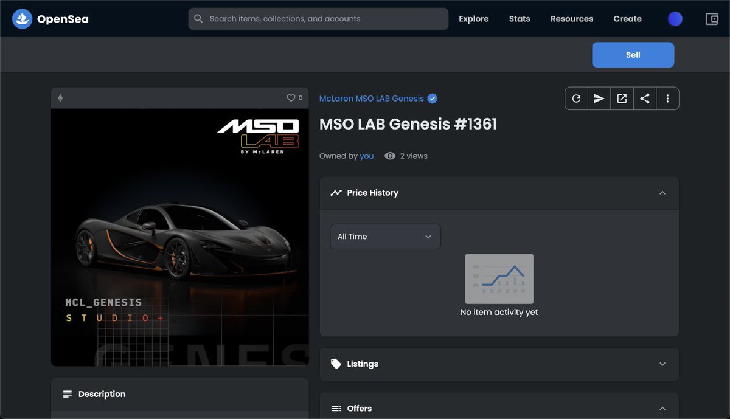The image size is (730, 419).
Task: Open the wallet icon in header
Action: (x=712, y=19)
